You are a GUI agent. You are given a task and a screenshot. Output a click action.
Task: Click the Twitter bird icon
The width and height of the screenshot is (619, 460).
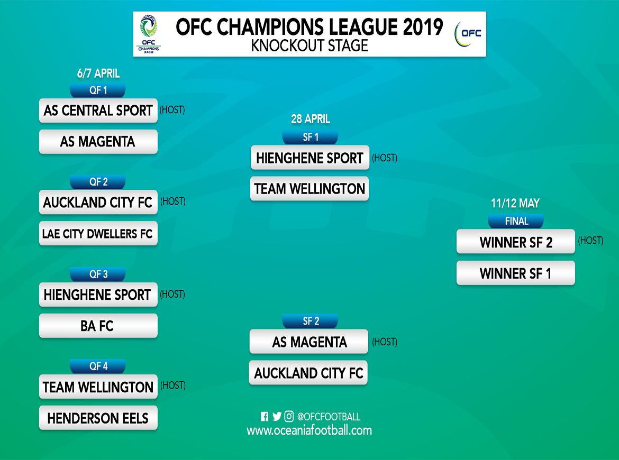tap(277, 417)
